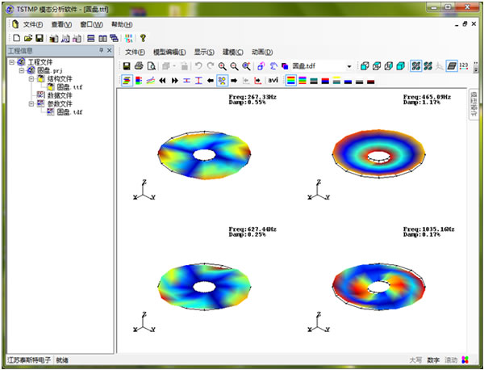Step to previous mode with rewind arrows
The height and width of the screenshot is (370, 484).
pyautogui.click(x=162, y=80)
